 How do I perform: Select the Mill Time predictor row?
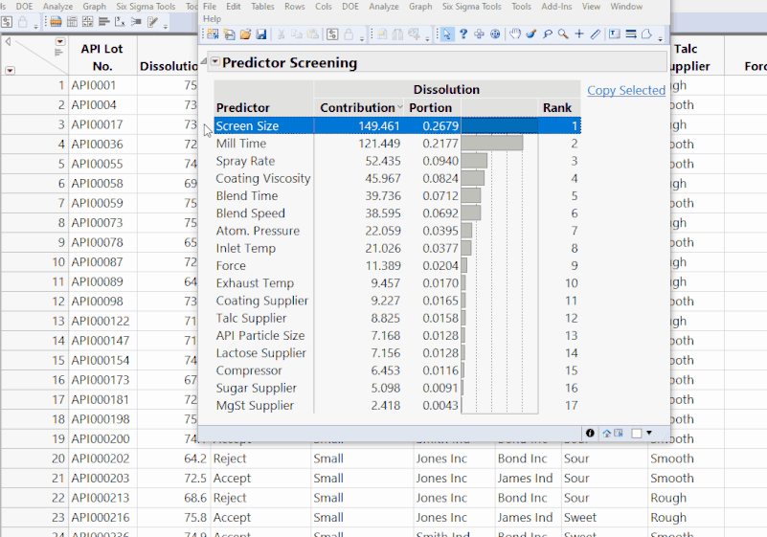(x=241, y=143)
